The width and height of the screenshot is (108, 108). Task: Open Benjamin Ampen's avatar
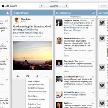tap(59, 23)
